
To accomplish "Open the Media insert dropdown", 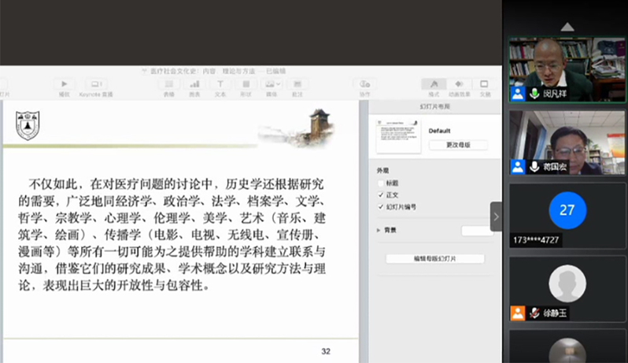I will pyautogui.click(x=272, y=84).
